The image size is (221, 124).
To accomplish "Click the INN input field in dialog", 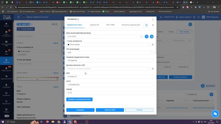I will pos(110,77).
